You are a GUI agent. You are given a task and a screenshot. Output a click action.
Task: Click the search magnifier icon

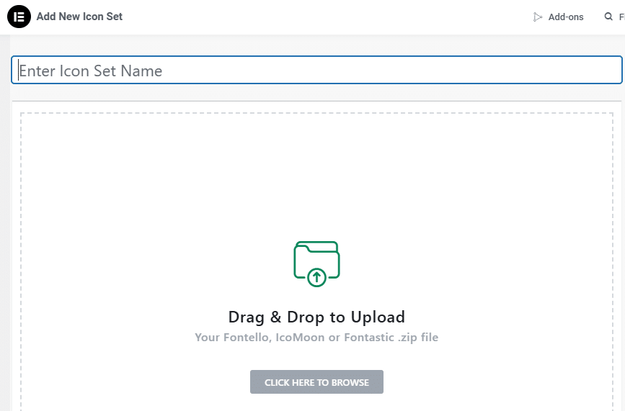[608, 17]
